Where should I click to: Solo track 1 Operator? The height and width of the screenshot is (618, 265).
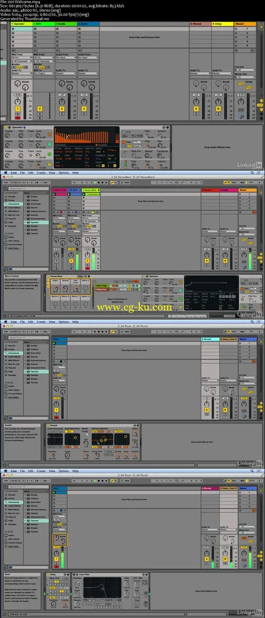pos(17,114)
